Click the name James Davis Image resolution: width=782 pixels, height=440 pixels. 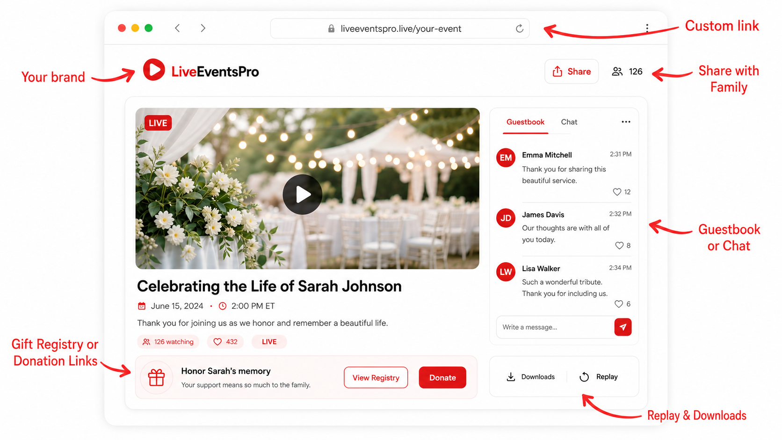543,215
